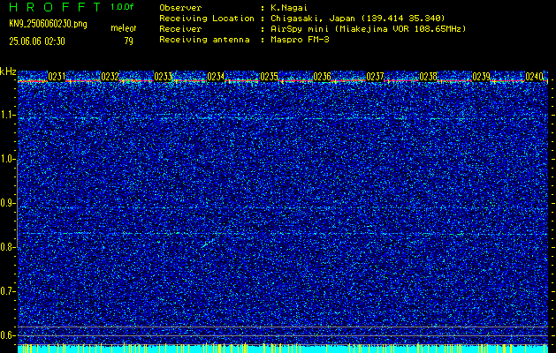Image resolution: width=556 pixels, height=353 pixels.
Task: Click the 0238 time marker
Action: pyautogui.click(x=428, y=77)
